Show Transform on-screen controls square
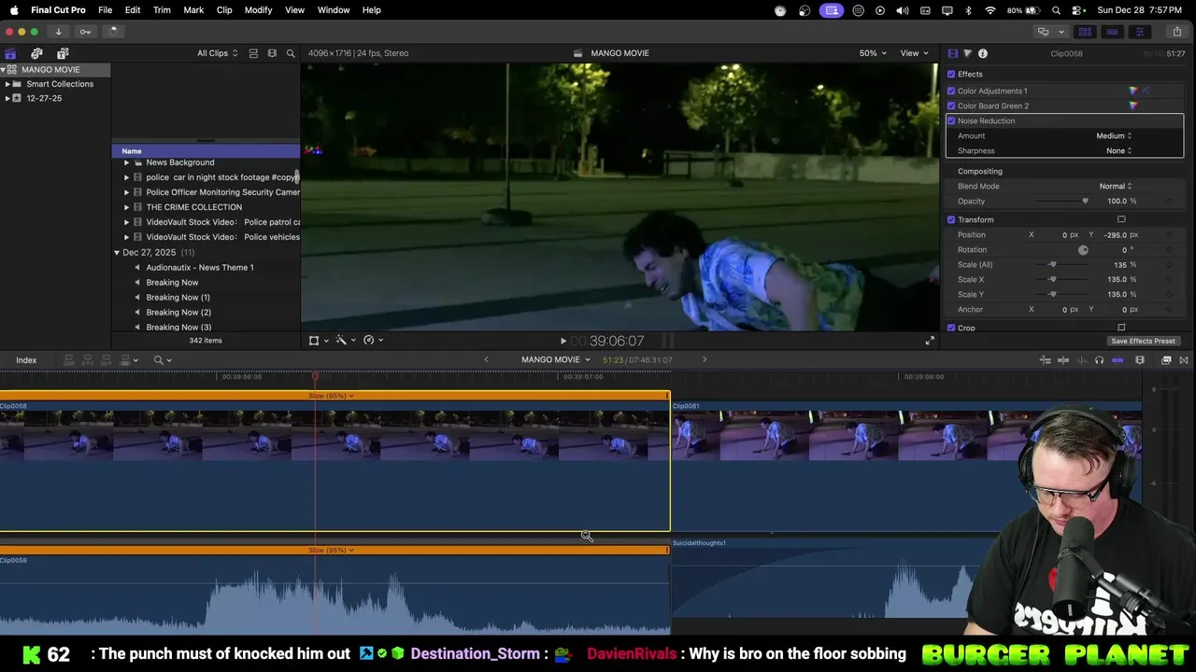The height and width of the screenshot is (672, 1196). [x=1121, y=219]
